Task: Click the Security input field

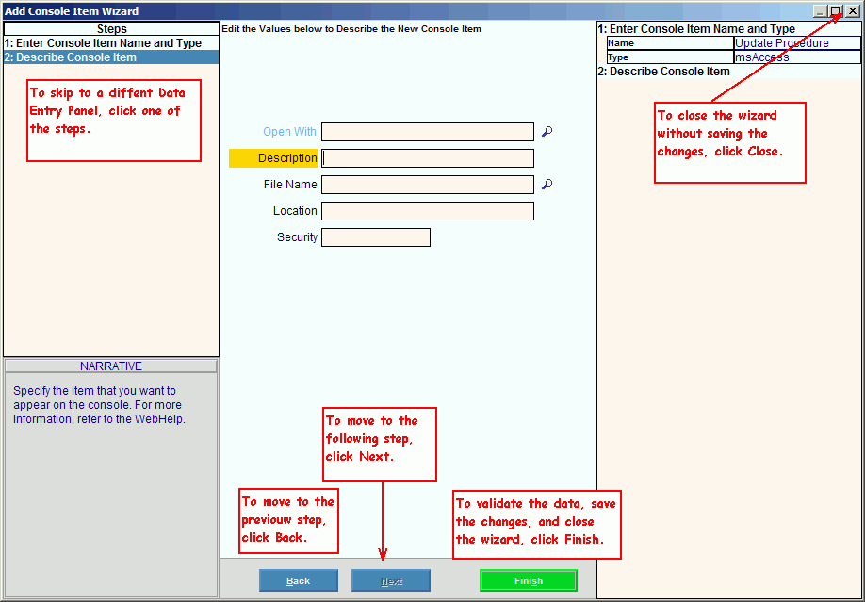Action: tap(376, 237)
